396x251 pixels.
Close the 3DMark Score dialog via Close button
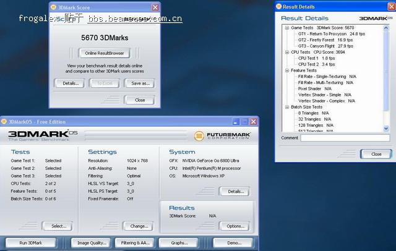point(139,100)
